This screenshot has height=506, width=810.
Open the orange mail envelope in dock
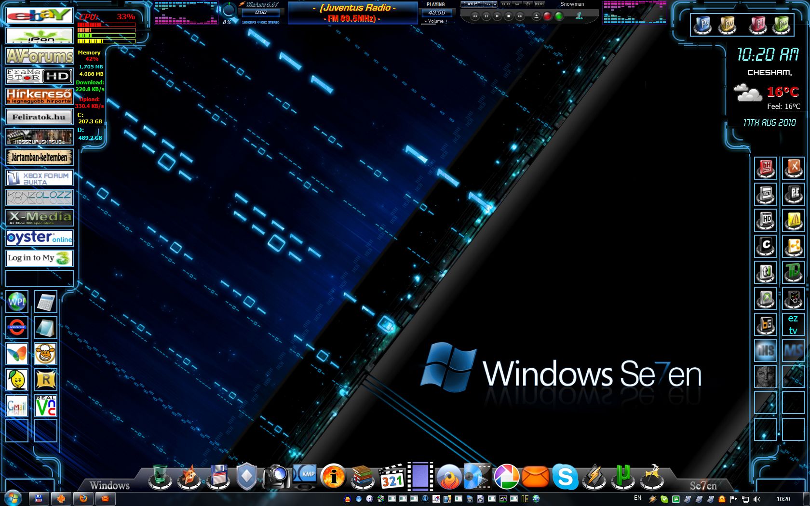(535, 477)
